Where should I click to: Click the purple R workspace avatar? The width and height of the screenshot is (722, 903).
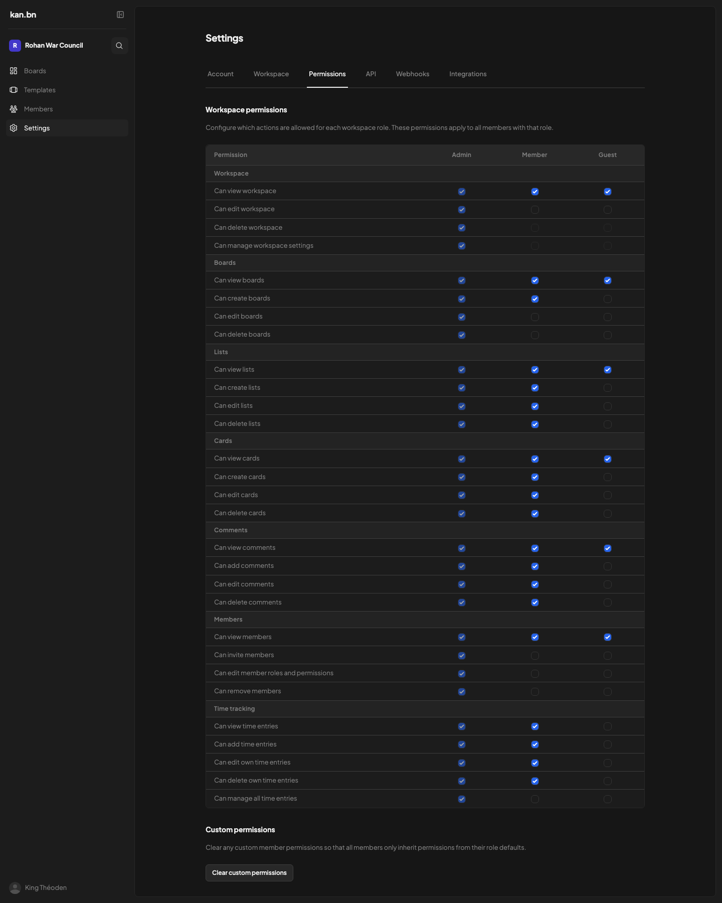[x=15, y=46]
